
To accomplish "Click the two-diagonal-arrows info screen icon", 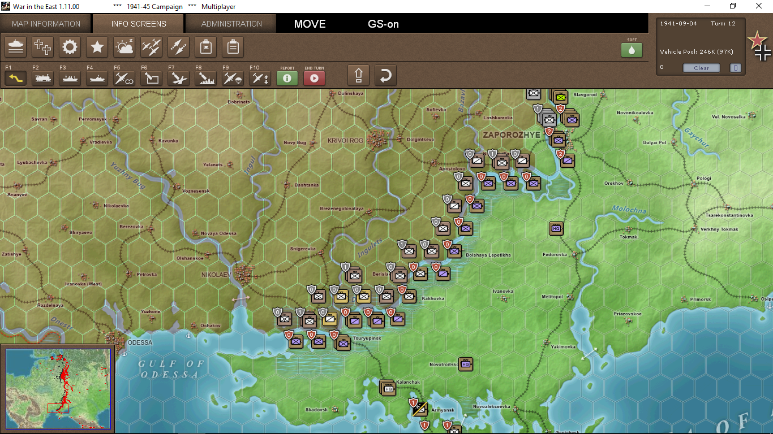I will 178,47.
